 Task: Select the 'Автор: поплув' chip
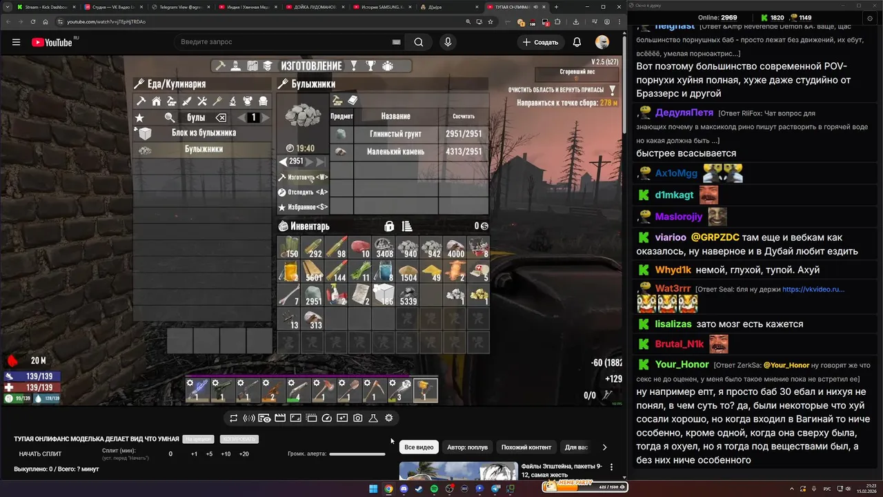pos(467,447)
